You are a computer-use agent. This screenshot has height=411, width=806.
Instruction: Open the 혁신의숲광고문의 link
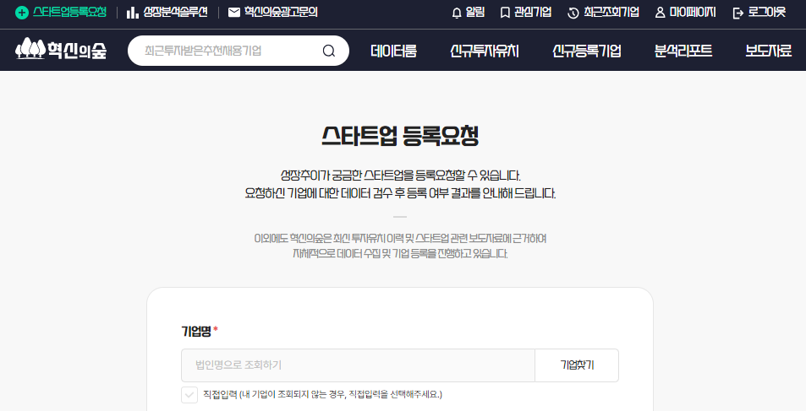[x=281, y=13]
